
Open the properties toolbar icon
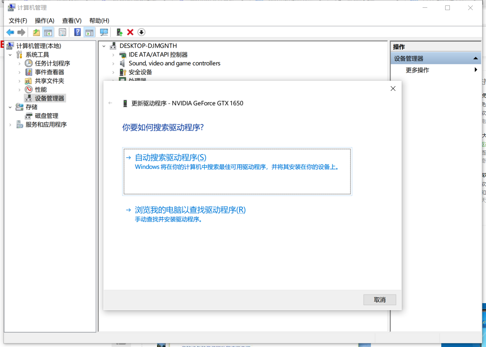pyautogui.click(x=62, y=32)
